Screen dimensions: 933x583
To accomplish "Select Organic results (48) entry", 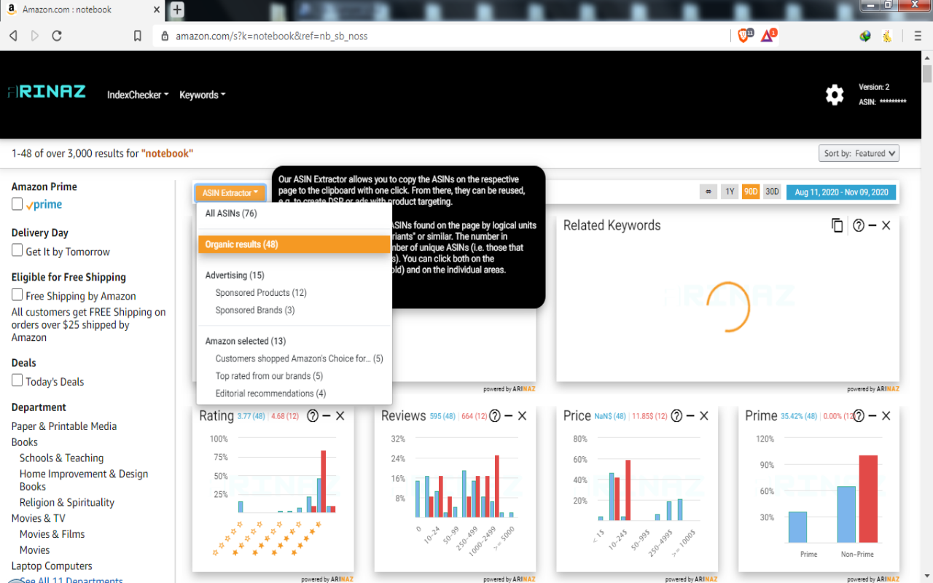I will 294,244.
